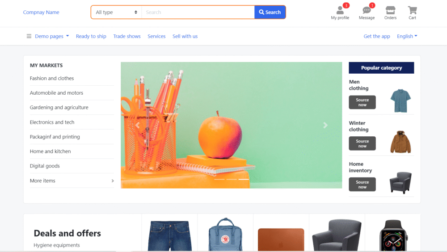The height and width of the screenshot is (252, 447).
Task: Open the Ready to ship menu item
Action: coord(91,36)
